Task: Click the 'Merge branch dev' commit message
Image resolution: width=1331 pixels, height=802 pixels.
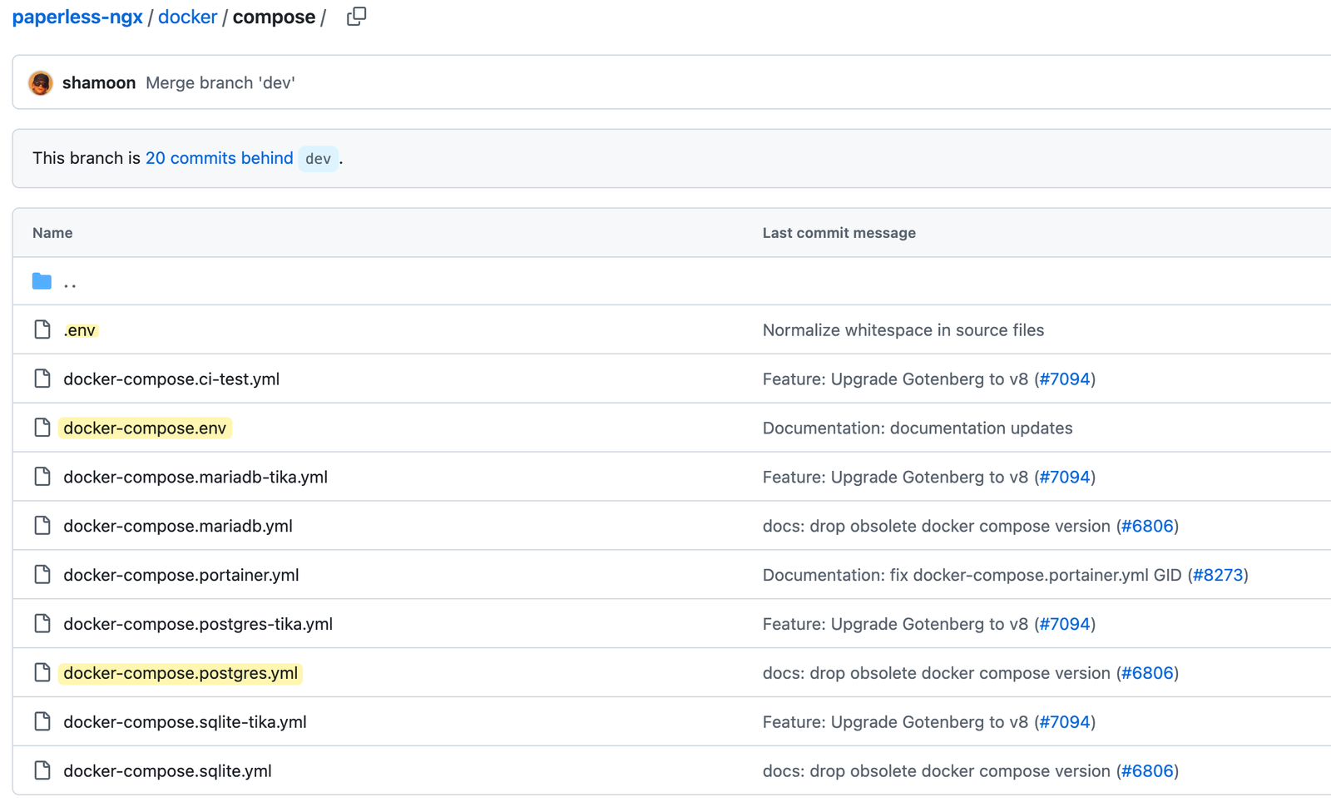Action: click(220, 82)
